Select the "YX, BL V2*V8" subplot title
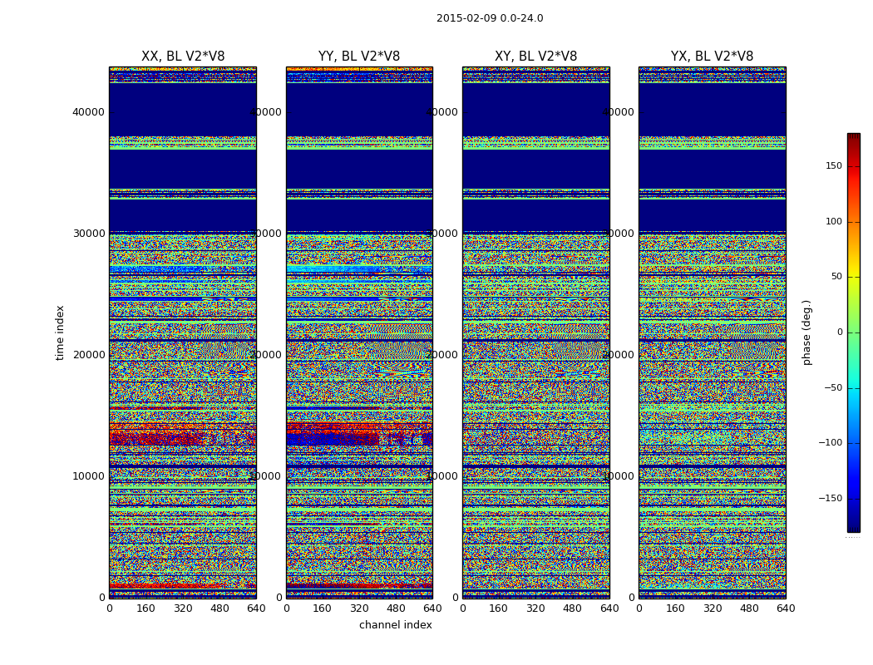 coord(712,57)
